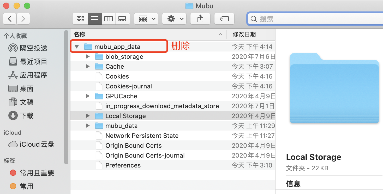Focus the 搜索 search field
The height and width of the screenshot is (194, 383).
(316, 19)
